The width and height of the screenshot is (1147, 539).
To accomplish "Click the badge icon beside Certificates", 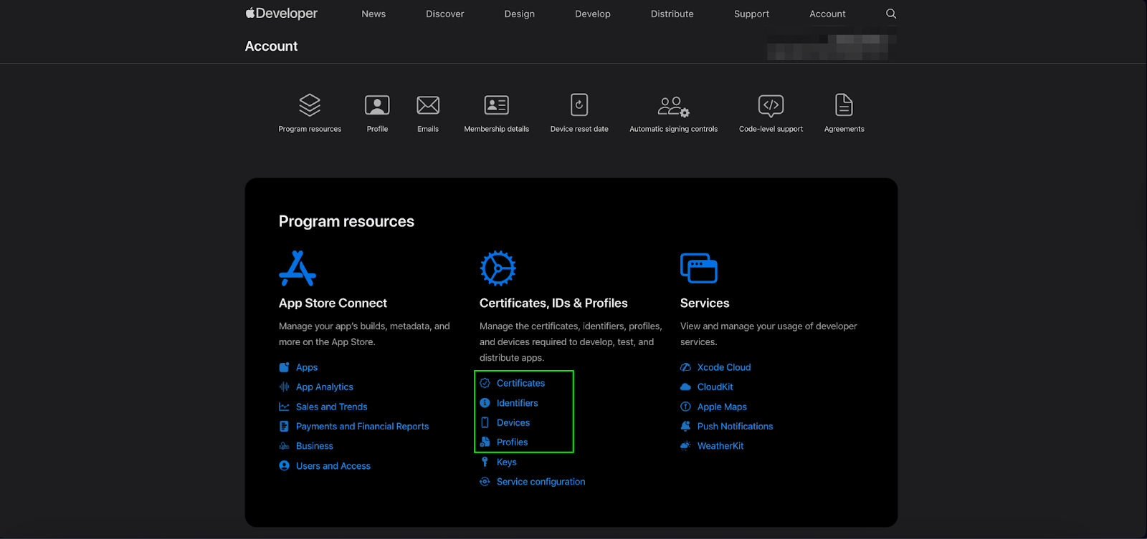I will pos(485,383).
